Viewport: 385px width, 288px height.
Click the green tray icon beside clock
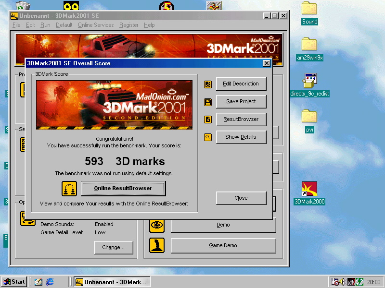pyautogui.click(x=359, y=282)
